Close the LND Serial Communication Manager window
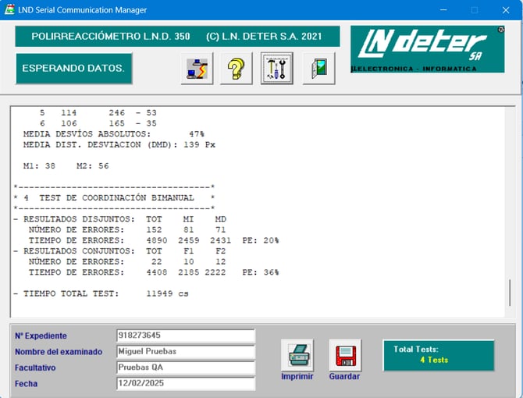This screenshot has width=523, height=398. tap(506, 10)
